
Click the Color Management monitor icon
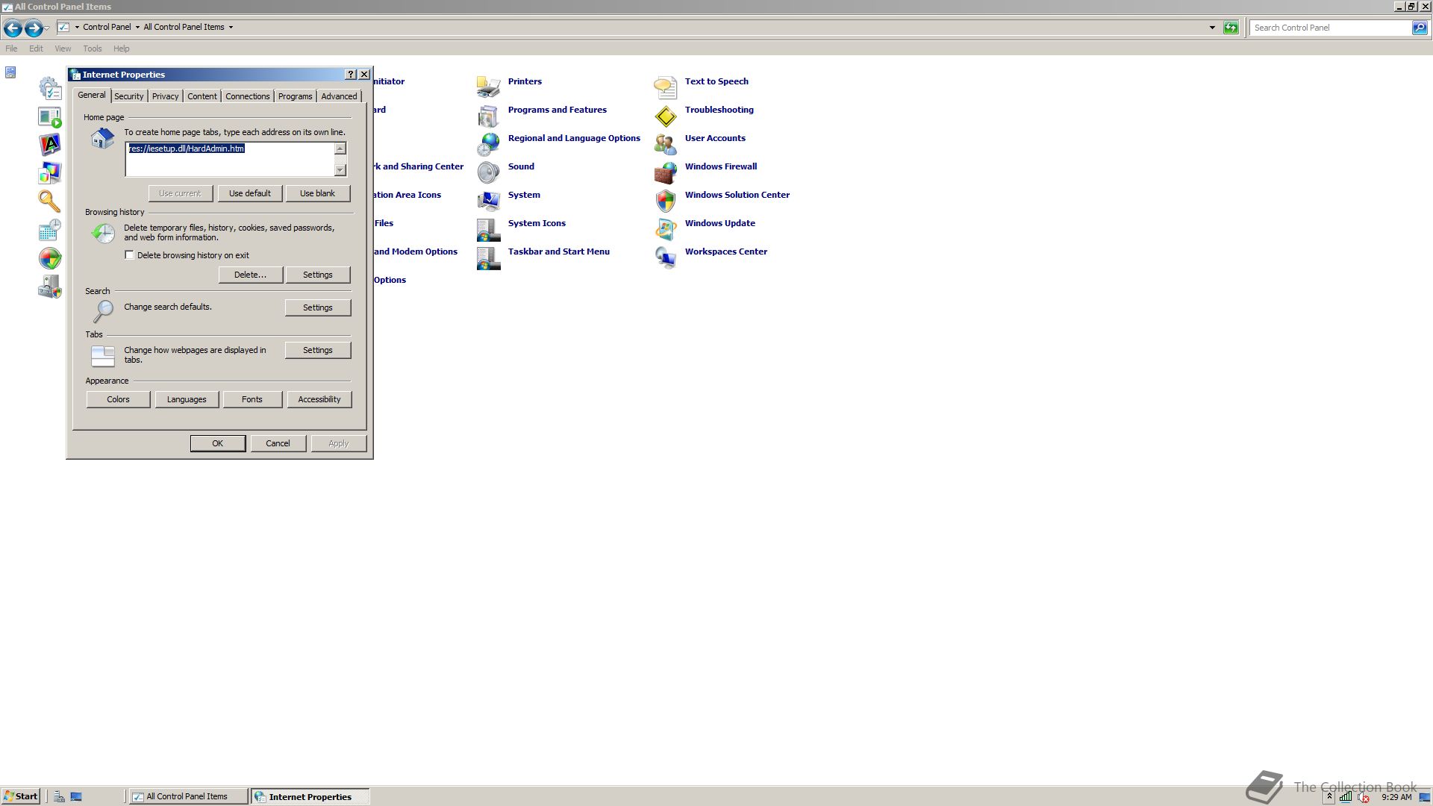point(50,173)
